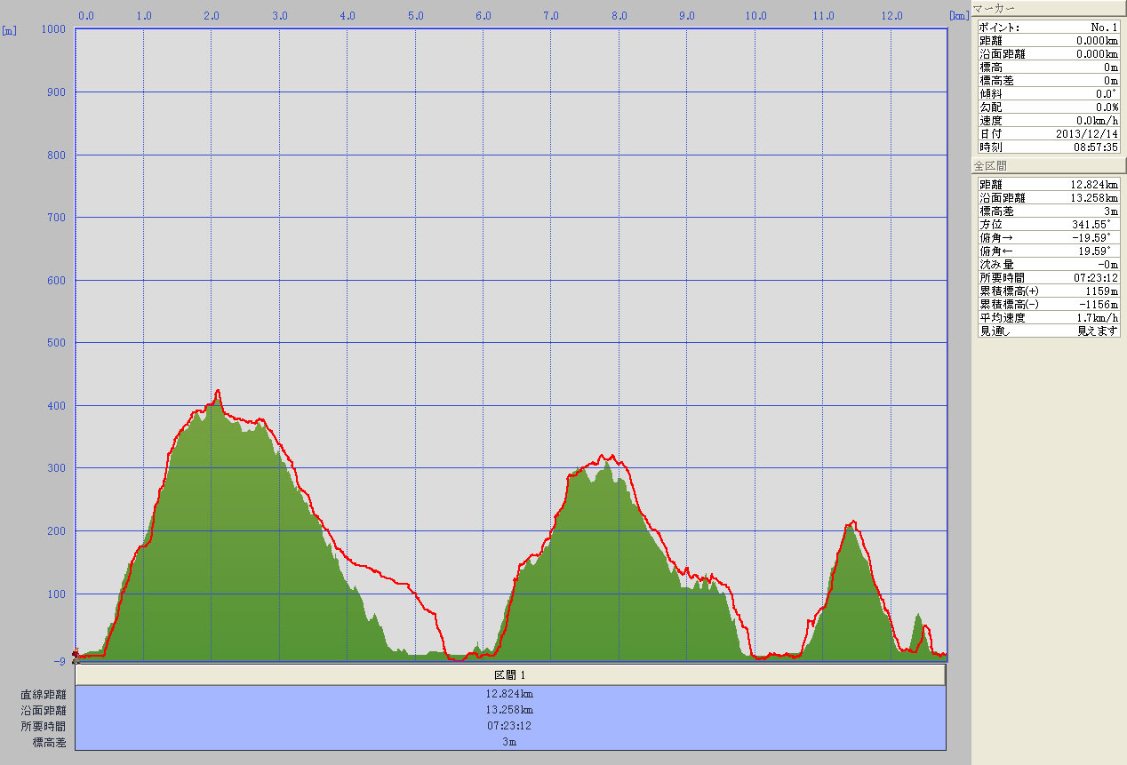Click the red track peak near 11.5 km
This screenshot has width=1127, height=765.
pyautogui.click(x=853, y=522)
